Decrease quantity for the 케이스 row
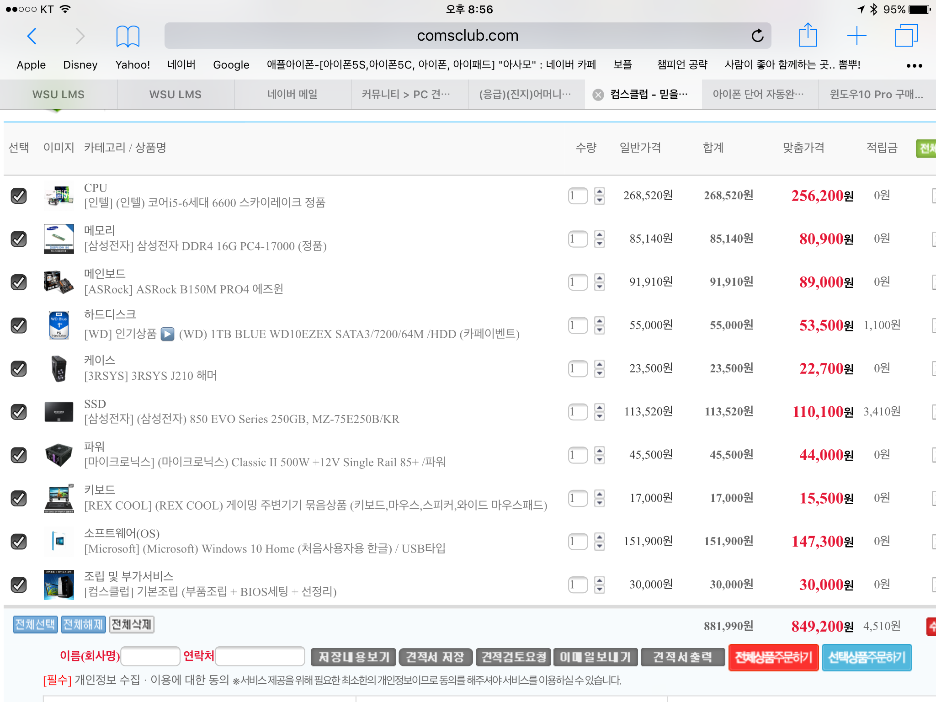 coord(600,373)
